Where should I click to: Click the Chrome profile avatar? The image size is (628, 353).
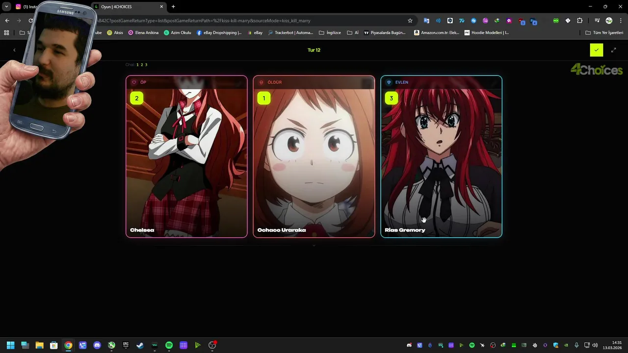point(609,21)
